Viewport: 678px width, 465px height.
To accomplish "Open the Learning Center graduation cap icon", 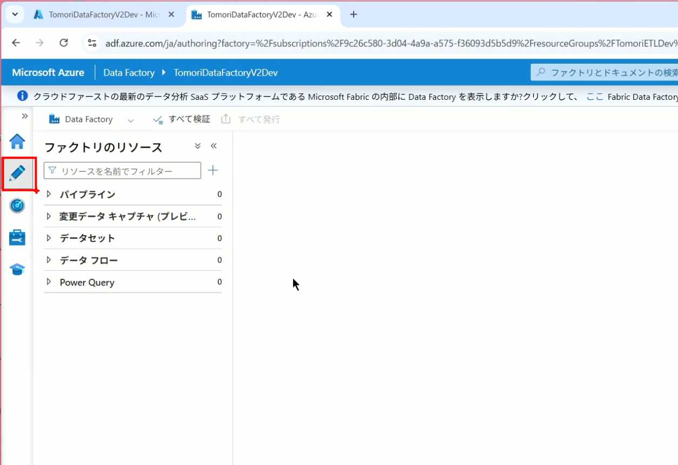I will tap(17, 270).
